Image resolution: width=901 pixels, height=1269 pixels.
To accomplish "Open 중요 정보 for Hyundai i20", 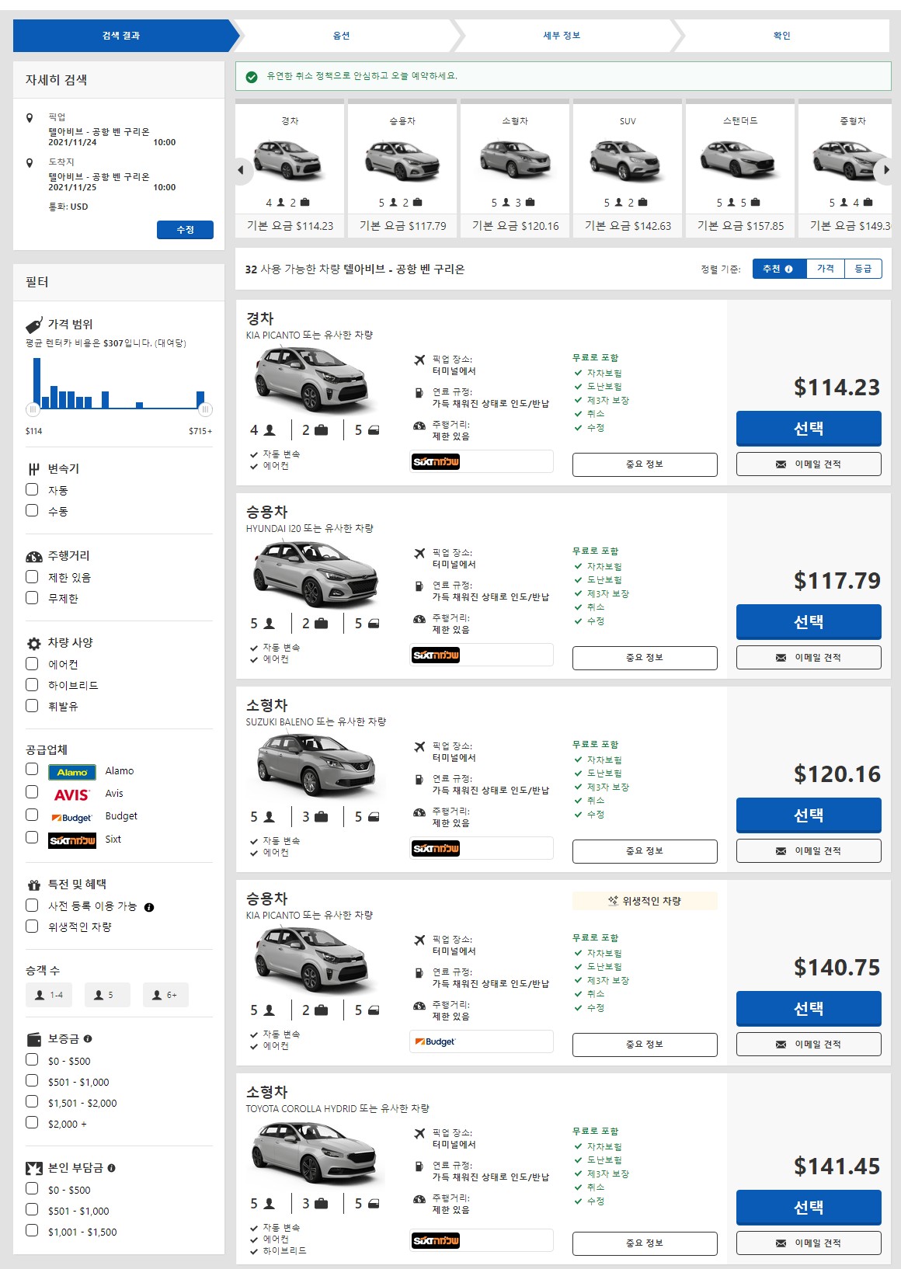I will tap(644, 658).
